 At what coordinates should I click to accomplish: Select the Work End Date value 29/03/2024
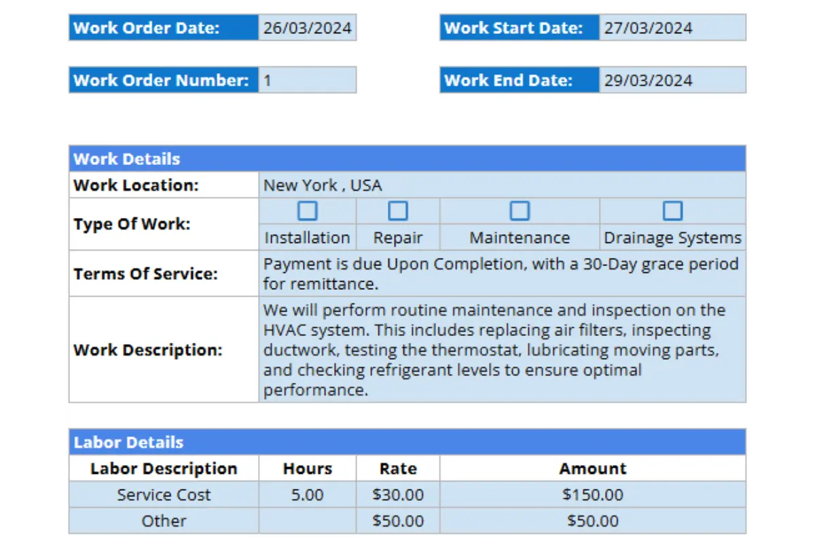pos(672,80)
